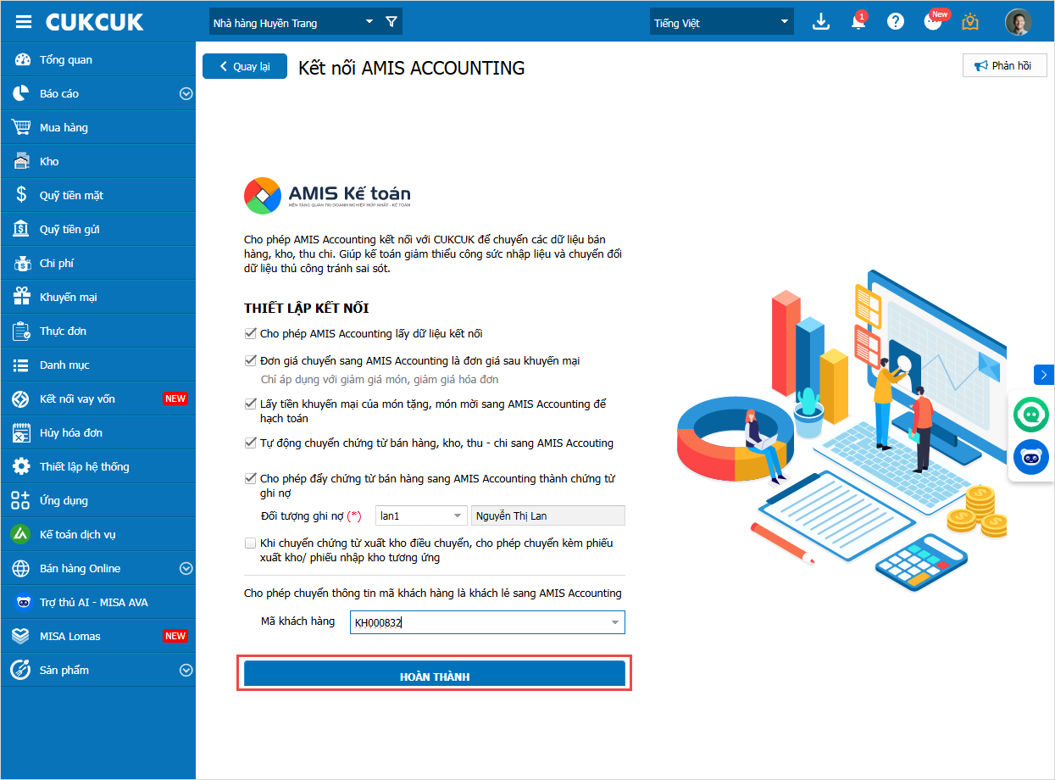Uncheck Cho phép AMIS Accounting lấy dữ liệu
The height and width of the screenshot is (780, 1055).
coord(250,333)
